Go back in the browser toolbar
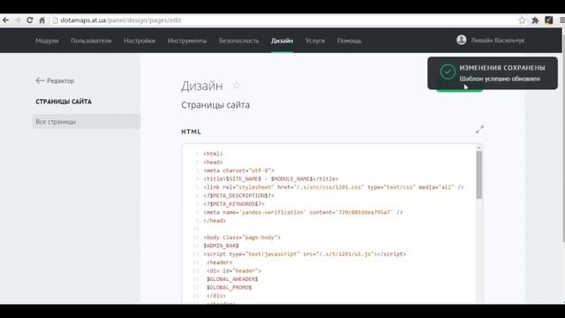The width and height of the screenshot is (565, 318). 6,20
